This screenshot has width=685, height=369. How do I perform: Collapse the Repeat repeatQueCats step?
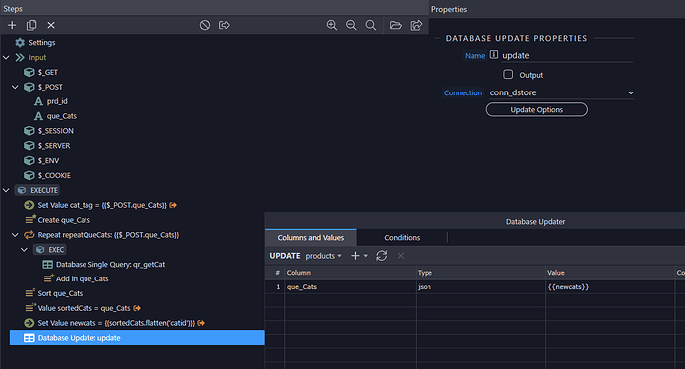[x=15, y=235]
